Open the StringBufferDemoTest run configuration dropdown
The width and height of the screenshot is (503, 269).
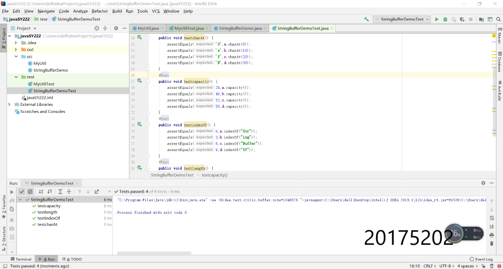pos(401,19)
